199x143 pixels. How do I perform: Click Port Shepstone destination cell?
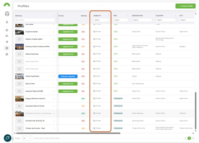138,84
